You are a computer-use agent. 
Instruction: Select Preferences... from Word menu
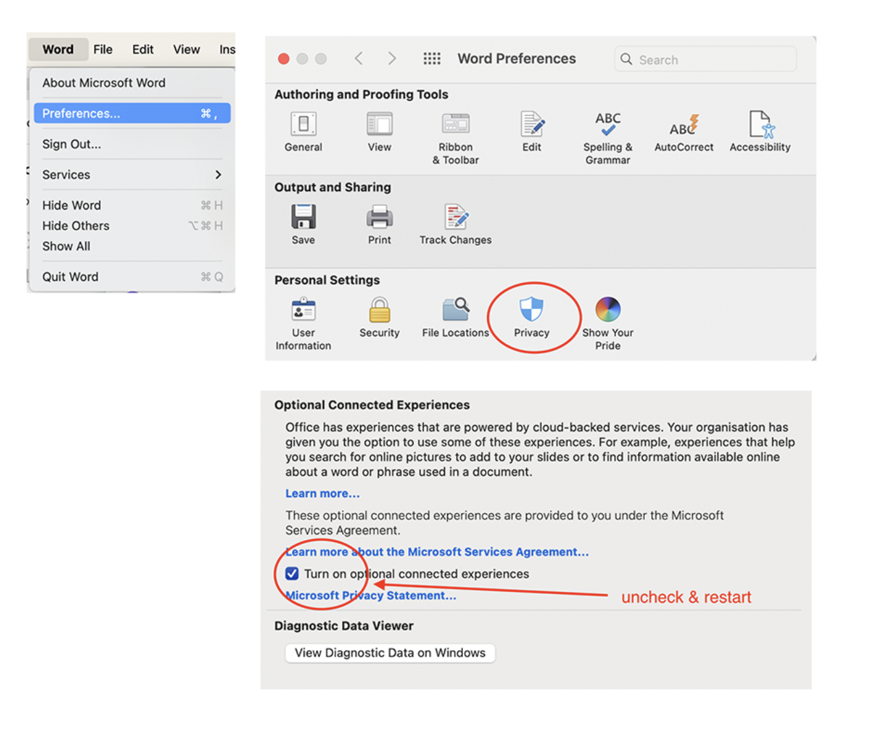pyautogui.click(x=132, y=113)
